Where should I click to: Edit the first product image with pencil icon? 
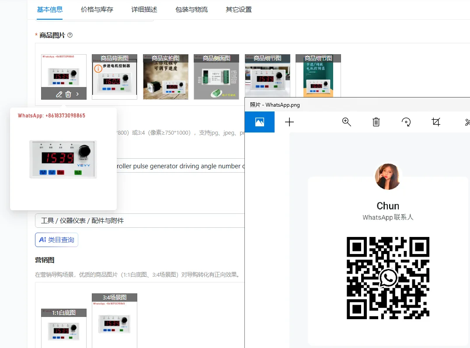(59, 94)
